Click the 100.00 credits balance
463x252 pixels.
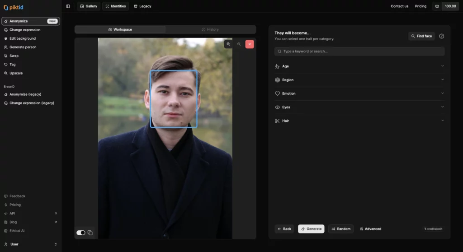tap(450, 6)
